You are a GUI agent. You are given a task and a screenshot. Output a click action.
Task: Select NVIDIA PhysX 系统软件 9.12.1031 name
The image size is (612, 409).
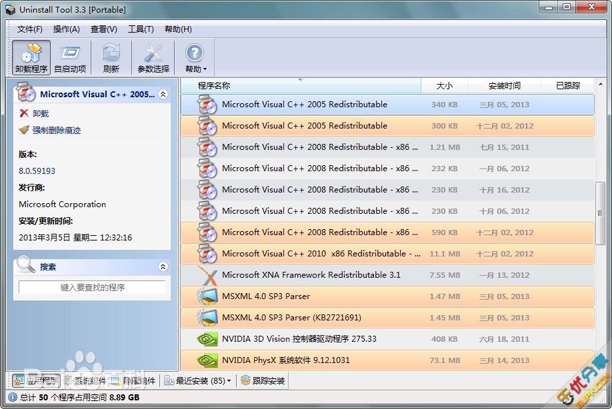click(x=286, y=360)
